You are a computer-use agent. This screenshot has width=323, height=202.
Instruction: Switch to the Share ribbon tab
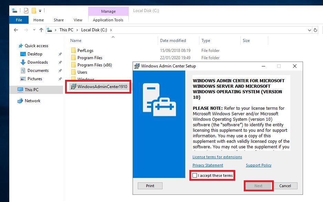point(59,20)
